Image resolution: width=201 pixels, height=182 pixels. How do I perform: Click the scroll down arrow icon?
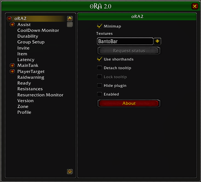click(x=70, y=172)
